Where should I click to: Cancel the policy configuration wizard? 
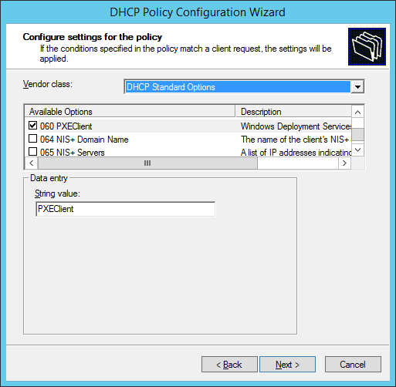(353, 364)
